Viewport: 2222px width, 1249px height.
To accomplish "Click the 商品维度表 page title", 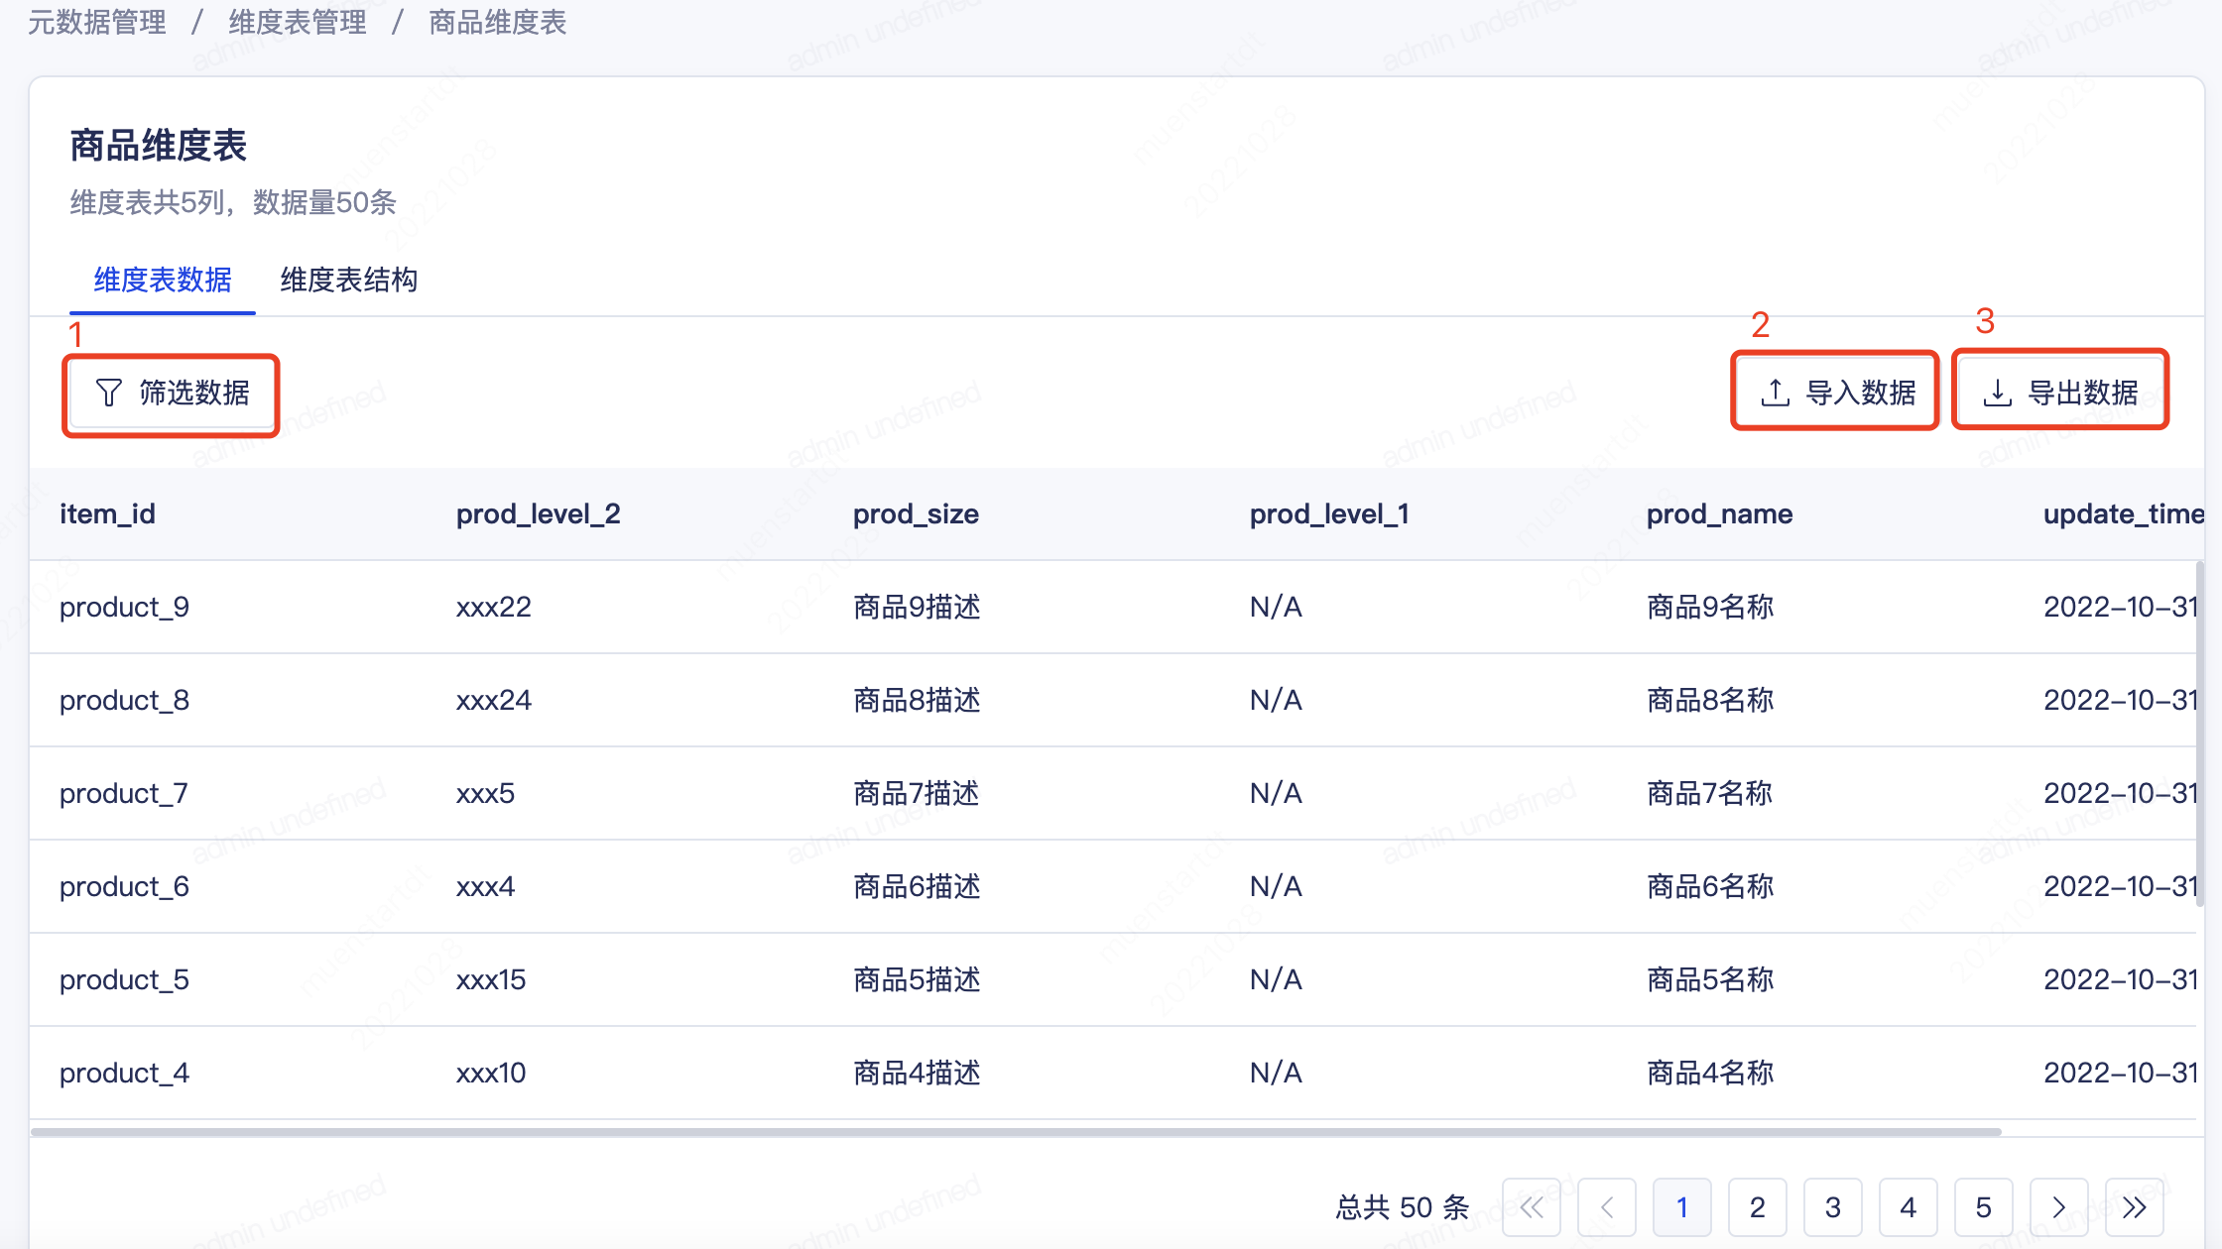I will pos(159,146).
